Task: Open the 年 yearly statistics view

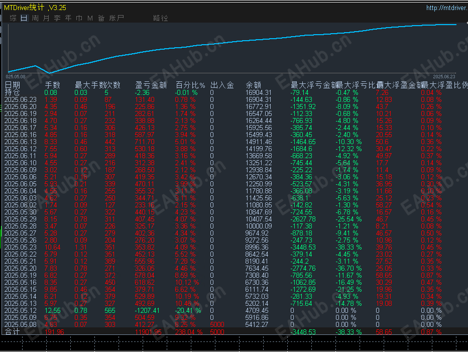Action: [x=68, y=18]
